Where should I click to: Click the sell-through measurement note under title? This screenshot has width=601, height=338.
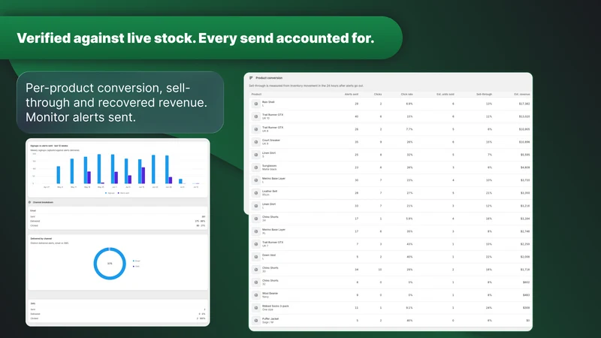pyautogui.click(x=307, y=86)
